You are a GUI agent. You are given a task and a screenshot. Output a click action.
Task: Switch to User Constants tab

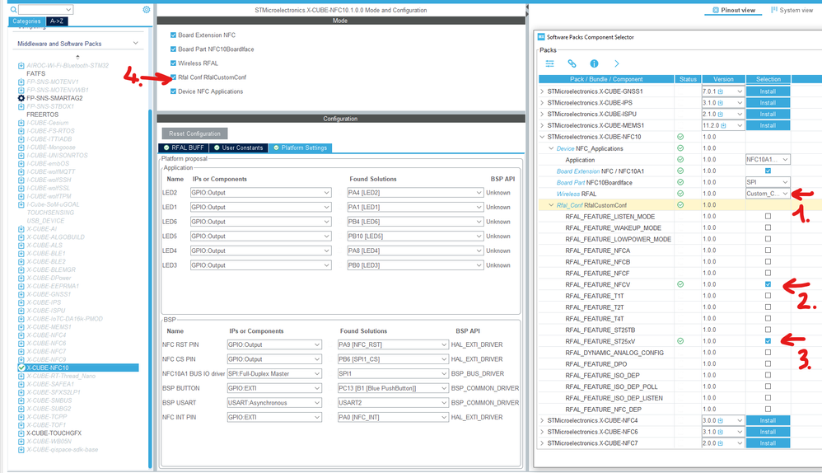tap(239, 148)
